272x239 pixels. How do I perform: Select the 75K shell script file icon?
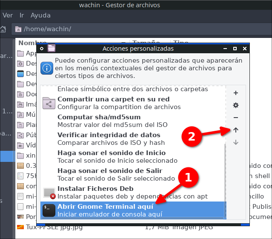point(20,176)
